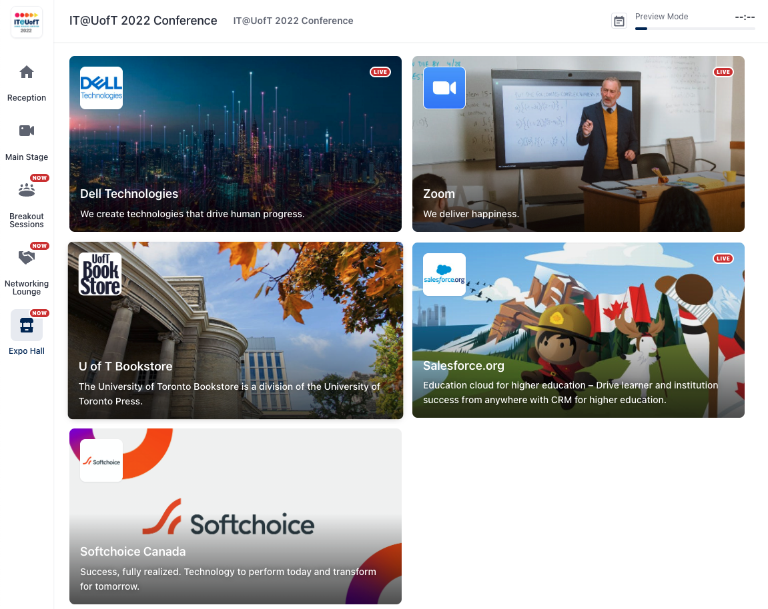
Task: Open the Softchoice Canada booth card
Action: (x=236, y=516)
